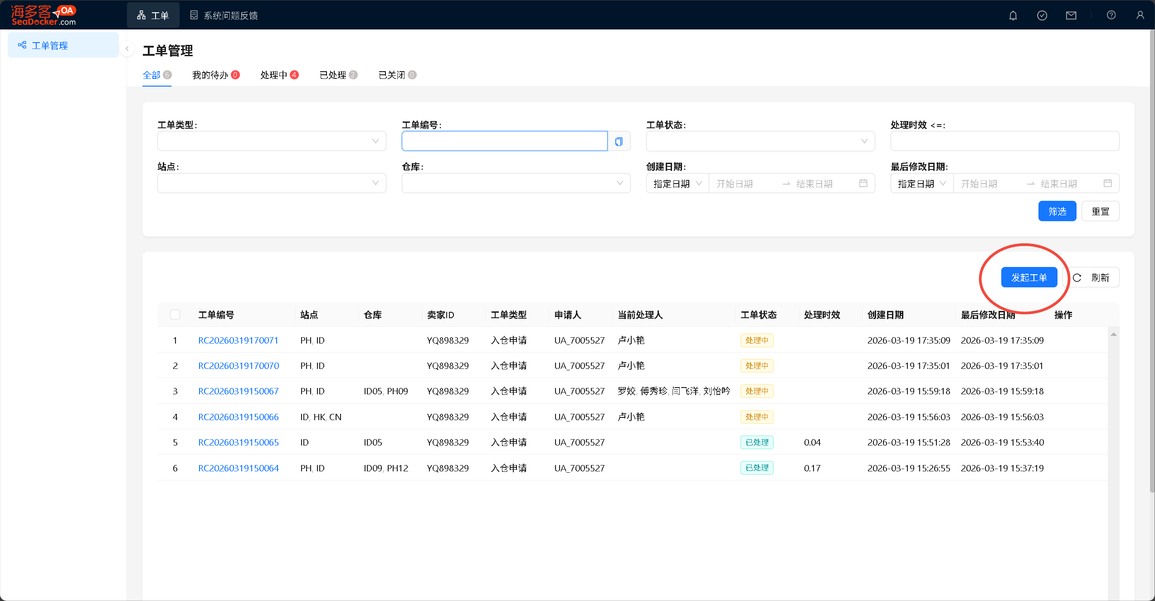
Task: Click the 发起工单 button
Action: 1028,277
